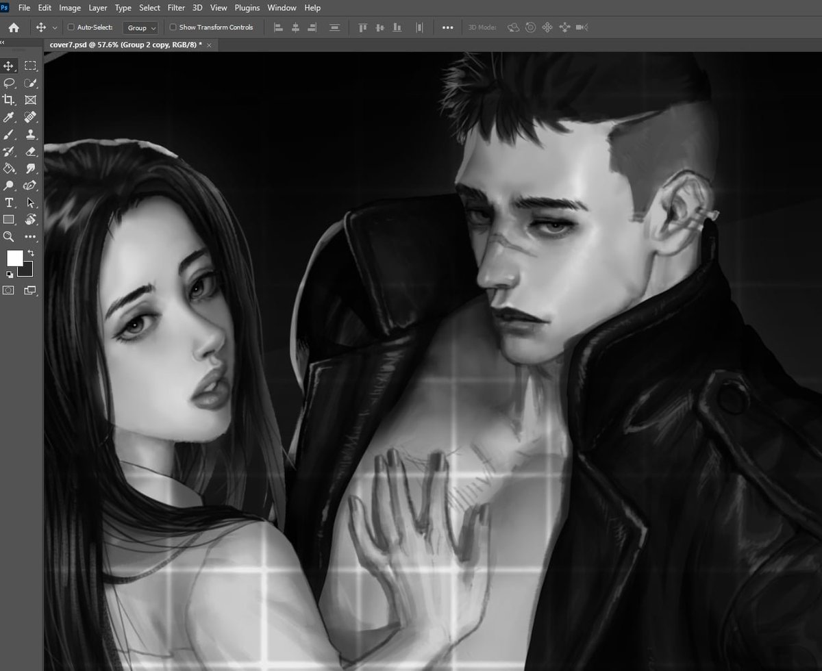Open the Type menu

123,8
